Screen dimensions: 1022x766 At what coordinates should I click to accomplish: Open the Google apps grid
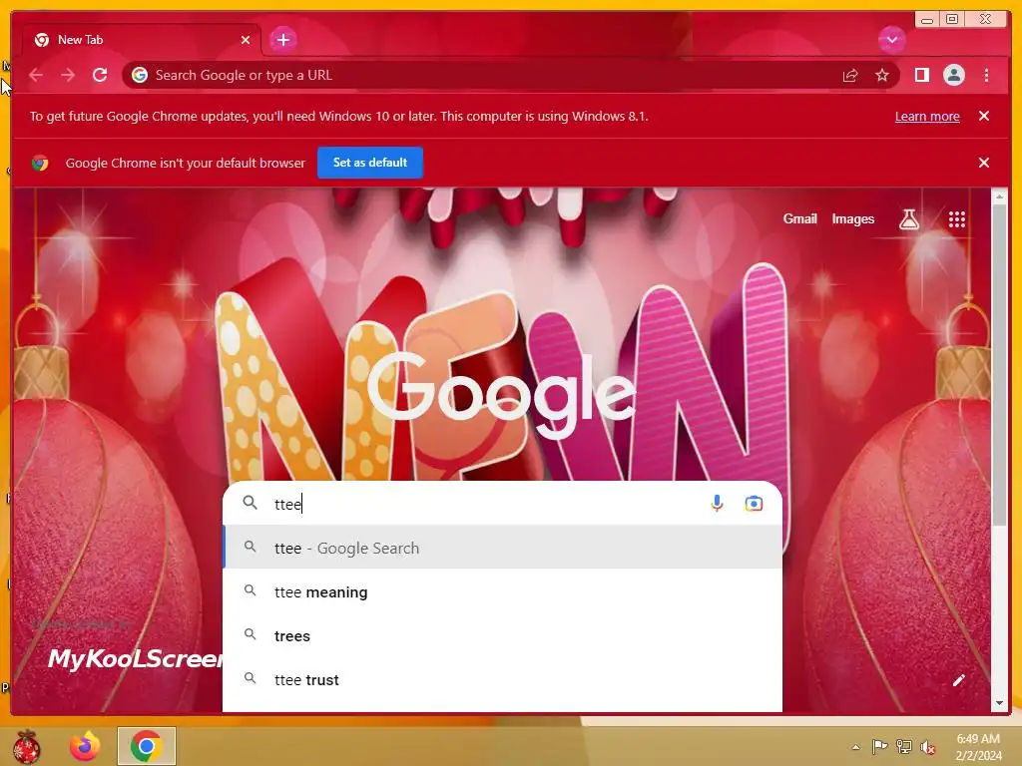tap(956, 219)
